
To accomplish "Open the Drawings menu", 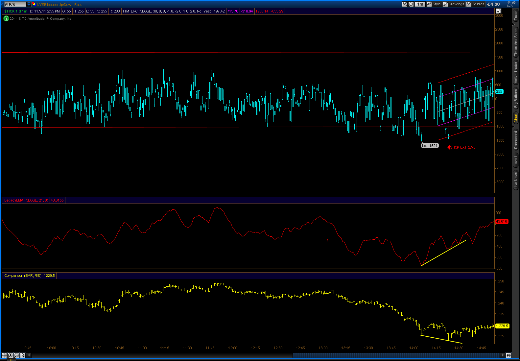I will pyautogui.click(x=454, y=4).
